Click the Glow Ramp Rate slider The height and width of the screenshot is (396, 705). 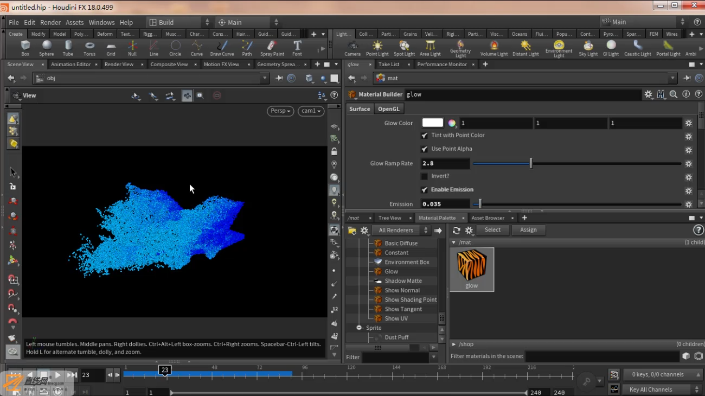tap(577, 163)
